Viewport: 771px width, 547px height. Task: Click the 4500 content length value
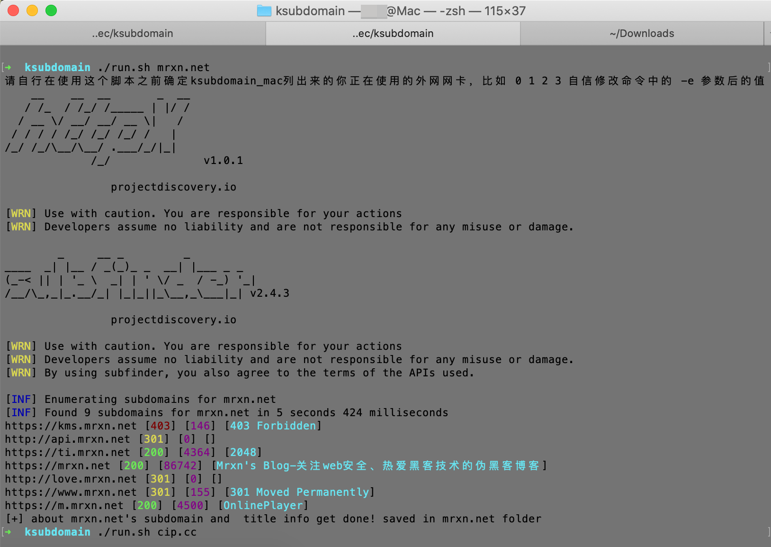[x=190, y=506]
